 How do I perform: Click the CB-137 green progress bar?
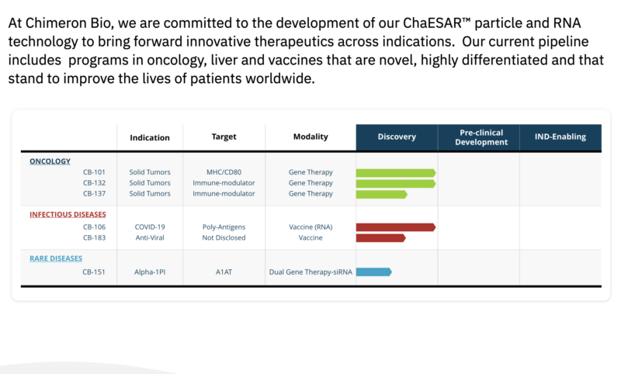381,194
